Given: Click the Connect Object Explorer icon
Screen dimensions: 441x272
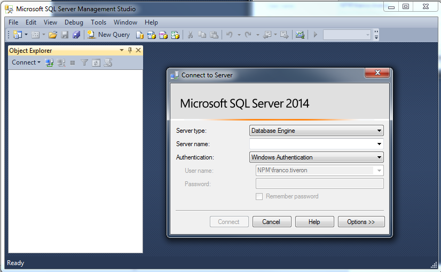Looking at the screenshot, I should pos(49,62).
